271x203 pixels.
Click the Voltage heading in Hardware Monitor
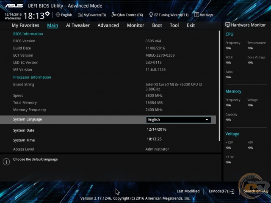click(232, 134)
